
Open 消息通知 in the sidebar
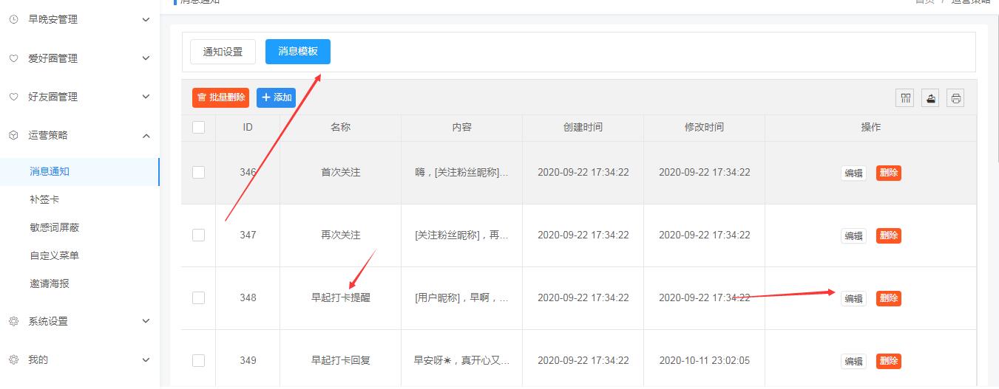(79, 171)
